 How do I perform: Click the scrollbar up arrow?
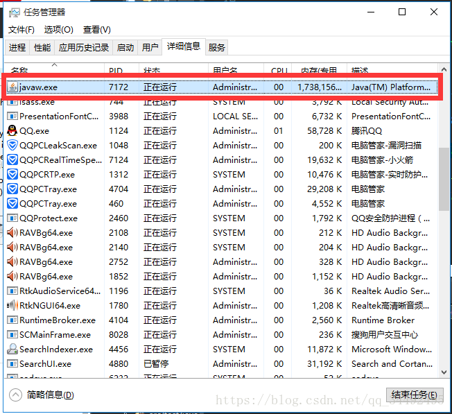444,69
